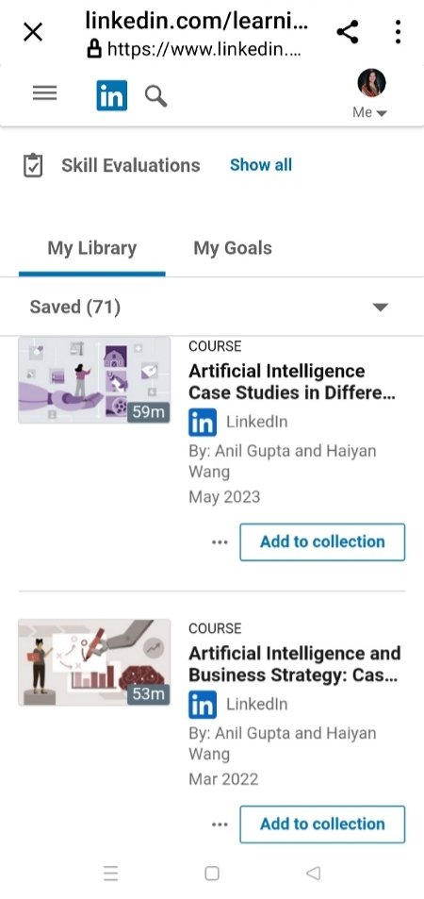Open more options for Mar 2022 course
Image resolution: width=424 pixels, height=899 pixels.
(x=220, y=824)
